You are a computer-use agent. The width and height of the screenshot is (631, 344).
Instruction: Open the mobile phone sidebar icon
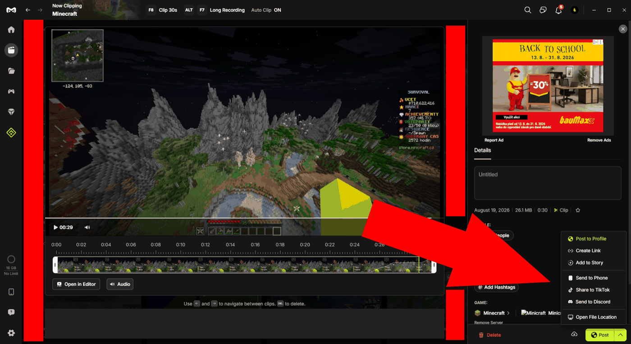click(11, 292)
